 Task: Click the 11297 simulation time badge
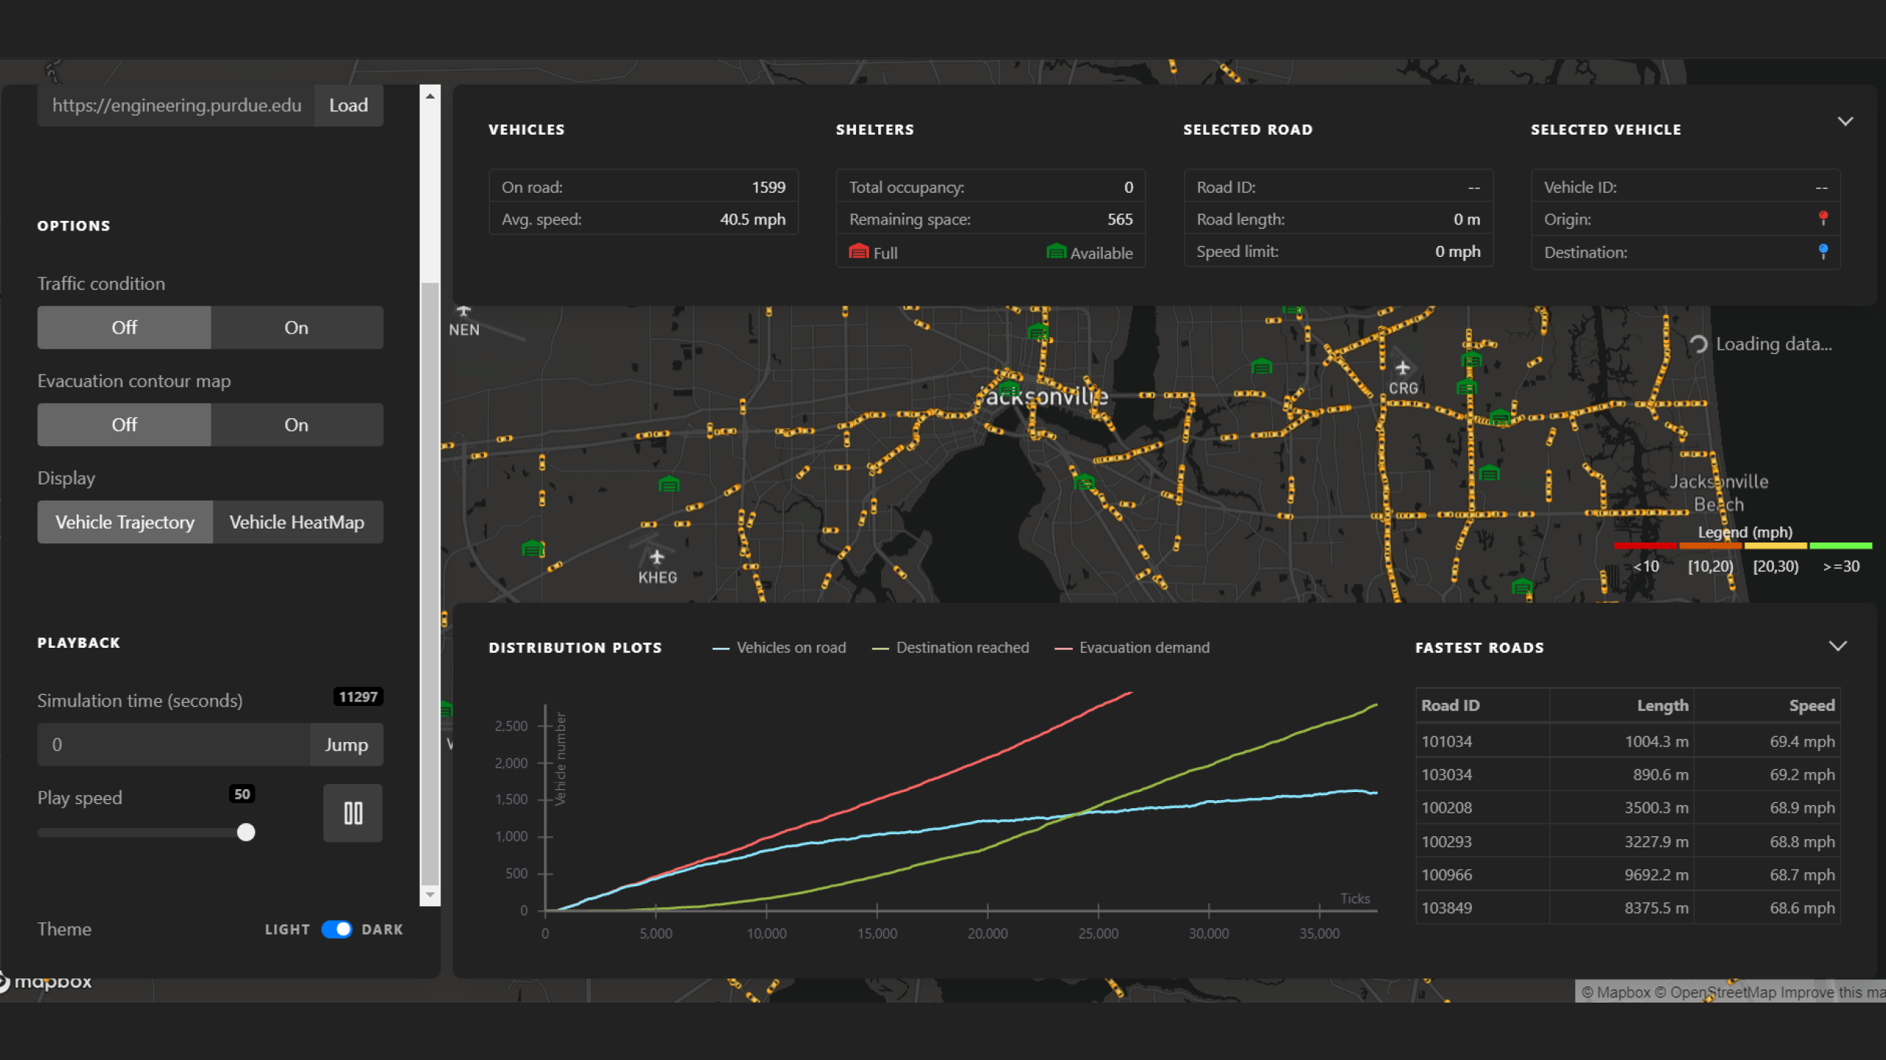click(358, 696)
